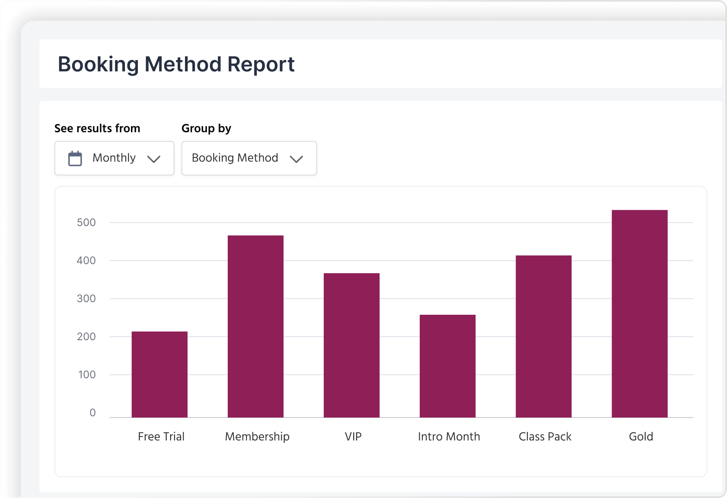
Task: Click the Membership bar
Action: 255,326
